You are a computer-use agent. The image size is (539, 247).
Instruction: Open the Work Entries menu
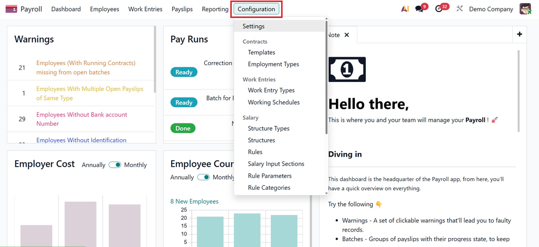pos(145,9)
